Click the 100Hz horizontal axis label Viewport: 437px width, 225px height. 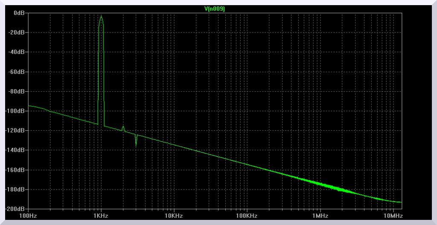(28, 216)
